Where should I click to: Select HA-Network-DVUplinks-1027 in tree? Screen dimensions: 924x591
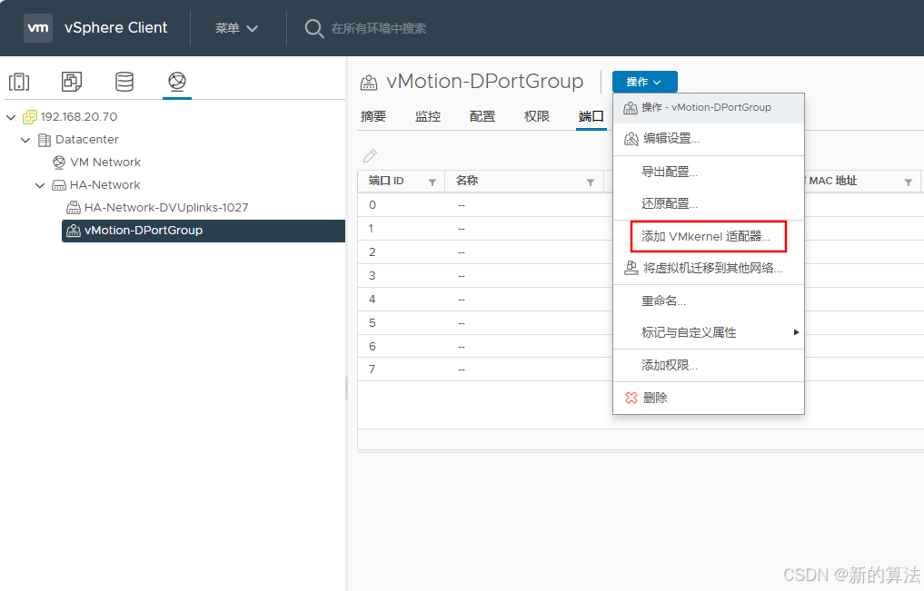point(166,207)
